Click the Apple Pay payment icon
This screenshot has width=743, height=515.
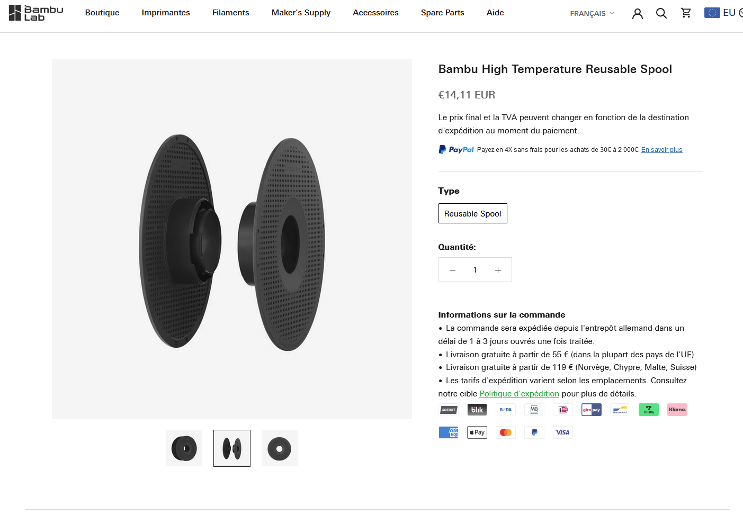[477, 432]
